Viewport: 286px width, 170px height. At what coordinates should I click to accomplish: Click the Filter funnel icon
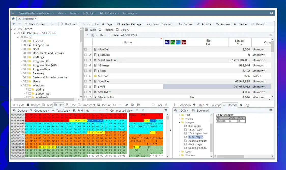(x=194, y=105)
